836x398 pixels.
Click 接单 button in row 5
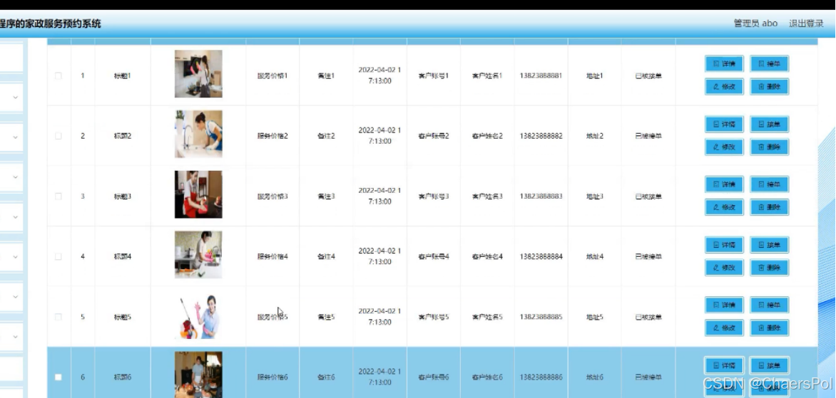pyautogui.click(x=770, y=305)
